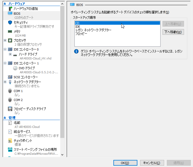Viewport: 193px width, 167px height.
Task: Click the Integration Services icon
Action: coord(10,132)
